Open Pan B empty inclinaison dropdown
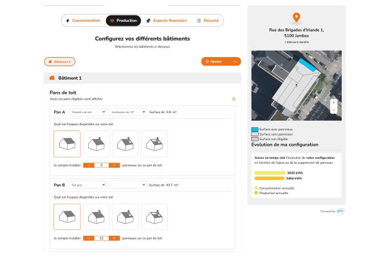The height and width of the screenshot is (257, 386). point(128,185)
